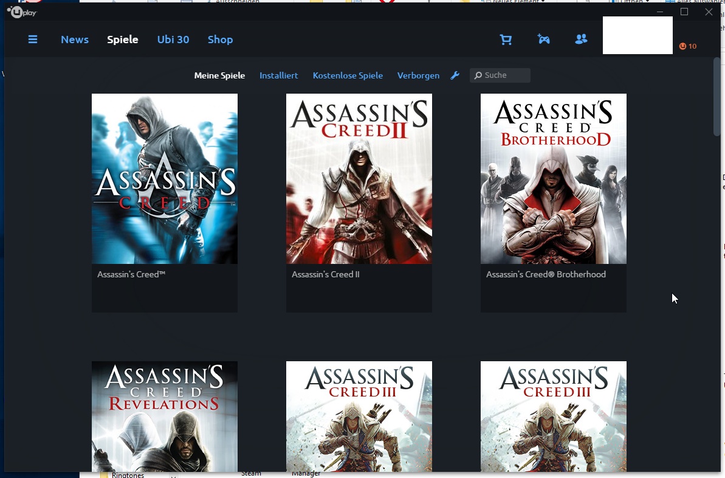Select the Spiele tab
The width and height of the screenshot is (725, 478).
point(123,40)
